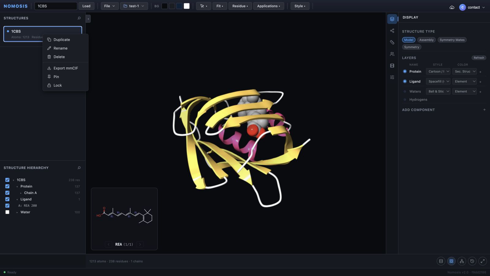
Task: Open the table view icon in bottom bar
Action: click(x=441, y=261)
